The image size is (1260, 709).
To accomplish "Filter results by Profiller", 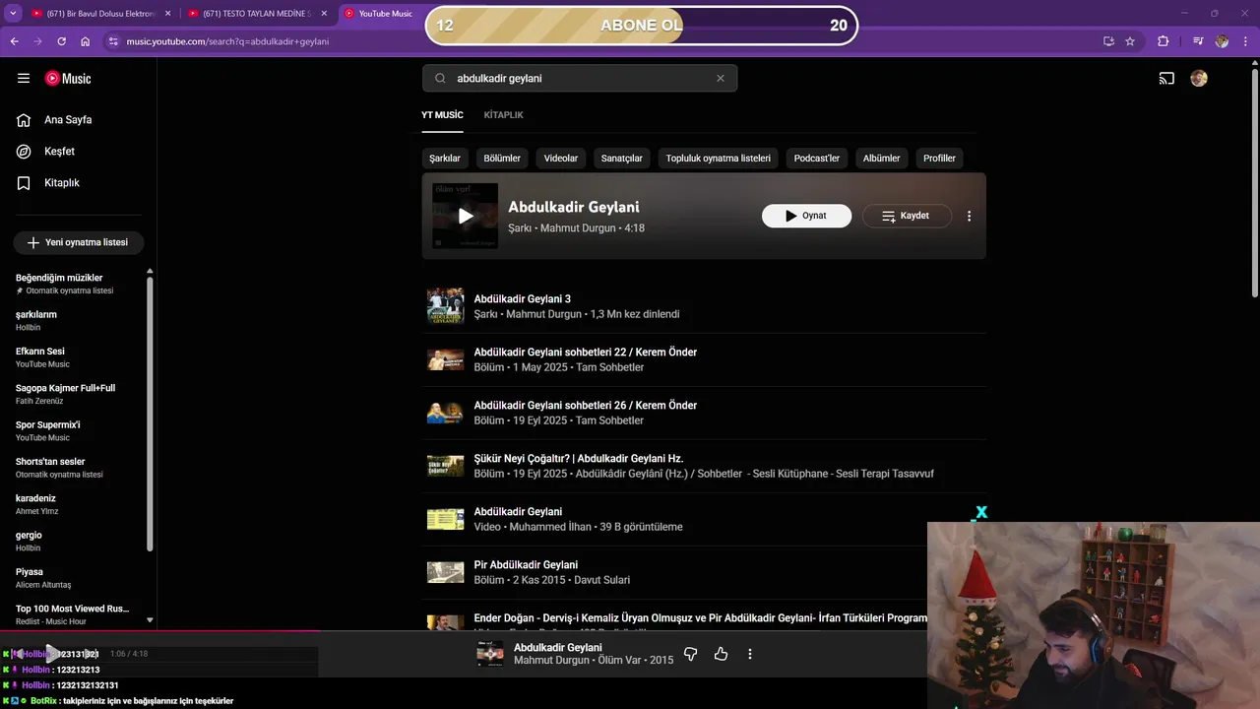I will 939,159.
